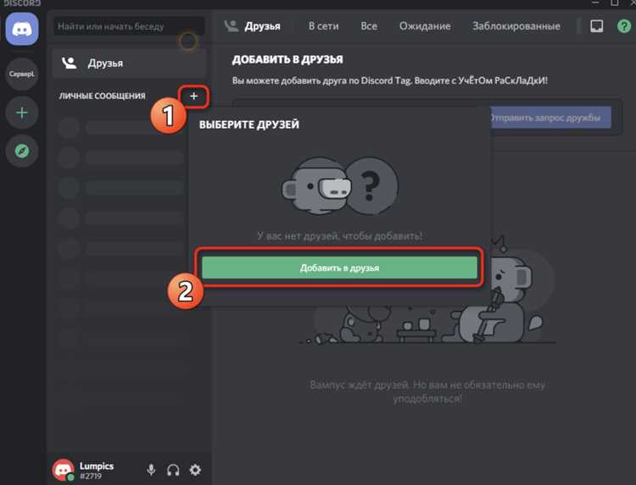
Task: Click the green add server plus icon
Action: 22,113
